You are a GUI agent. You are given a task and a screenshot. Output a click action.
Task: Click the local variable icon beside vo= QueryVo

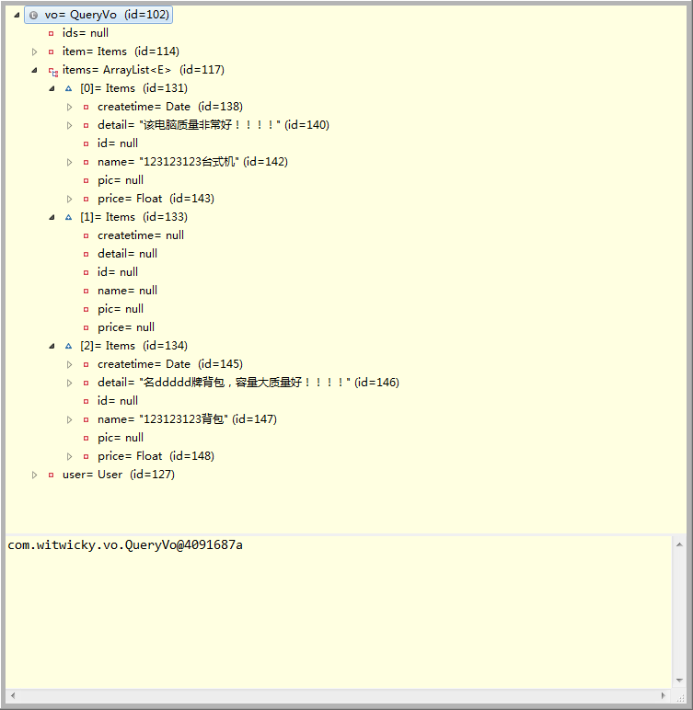point(33,15)
